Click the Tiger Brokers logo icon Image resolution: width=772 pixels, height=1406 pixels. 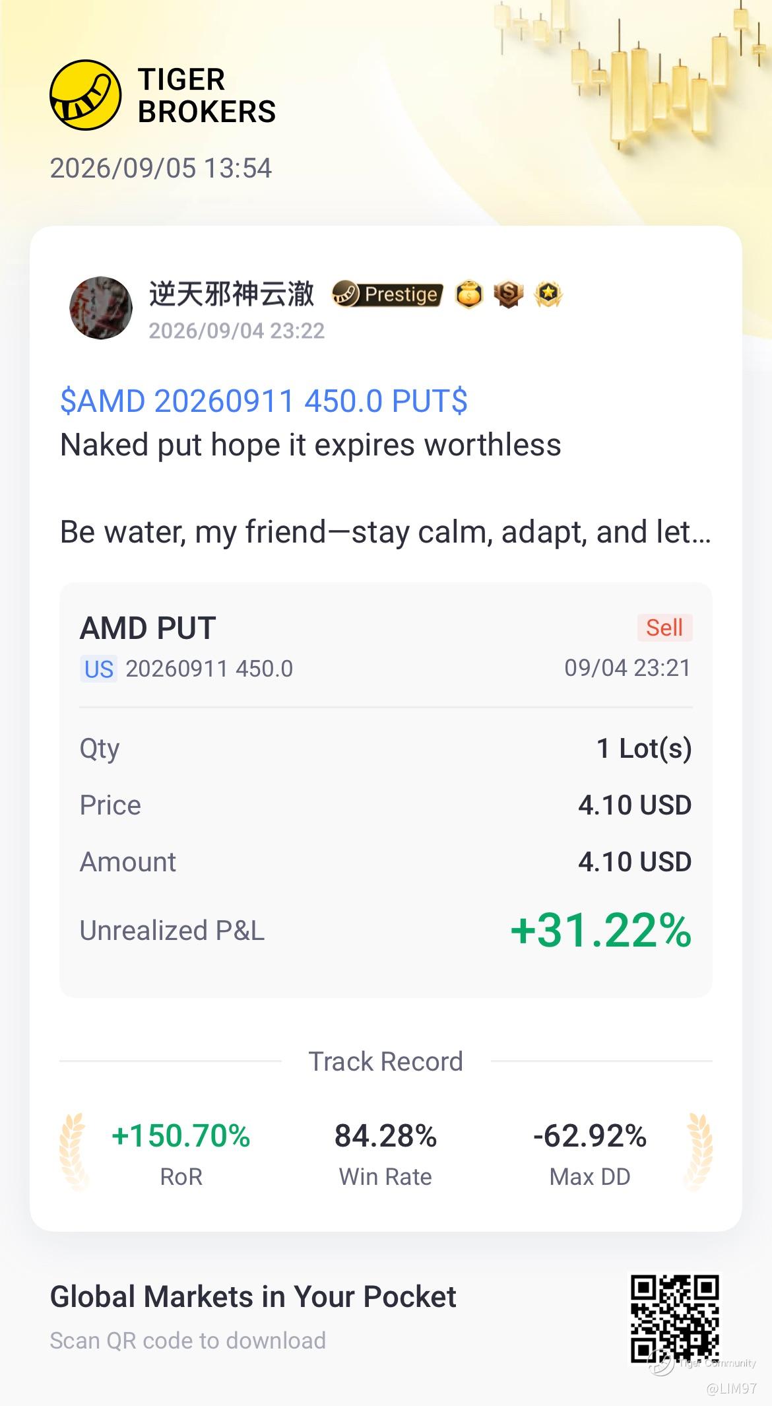tap(86, 95)
